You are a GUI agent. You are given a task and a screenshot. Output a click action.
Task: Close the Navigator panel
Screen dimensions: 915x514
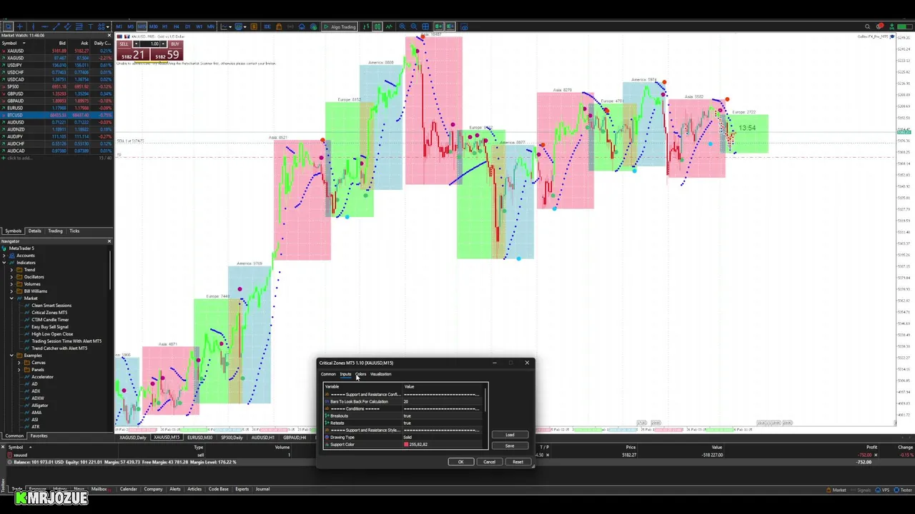(109, 241)
